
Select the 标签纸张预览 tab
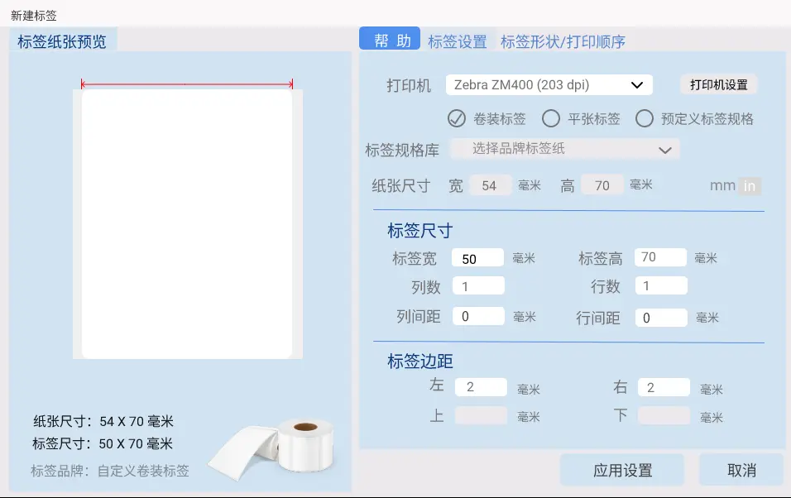(x=62, y=41)
